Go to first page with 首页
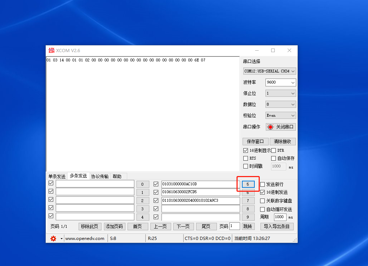 click(x=138, y=227)
